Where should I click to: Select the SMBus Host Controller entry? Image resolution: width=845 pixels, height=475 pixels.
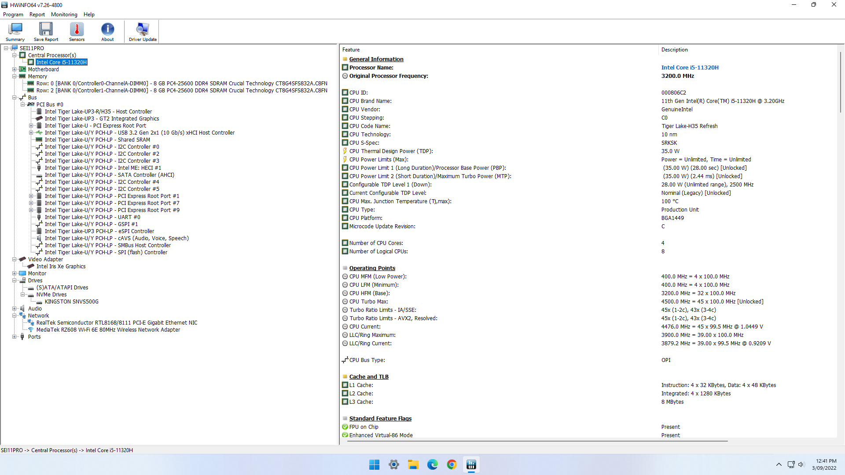click(107, 245)
